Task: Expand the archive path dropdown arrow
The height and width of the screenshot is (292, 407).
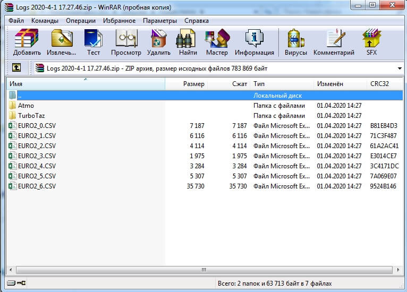Action: [399, 68]
